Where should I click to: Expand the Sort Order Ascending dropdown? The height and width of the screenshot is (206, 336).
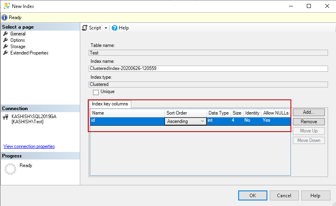[x=202, y=121]
